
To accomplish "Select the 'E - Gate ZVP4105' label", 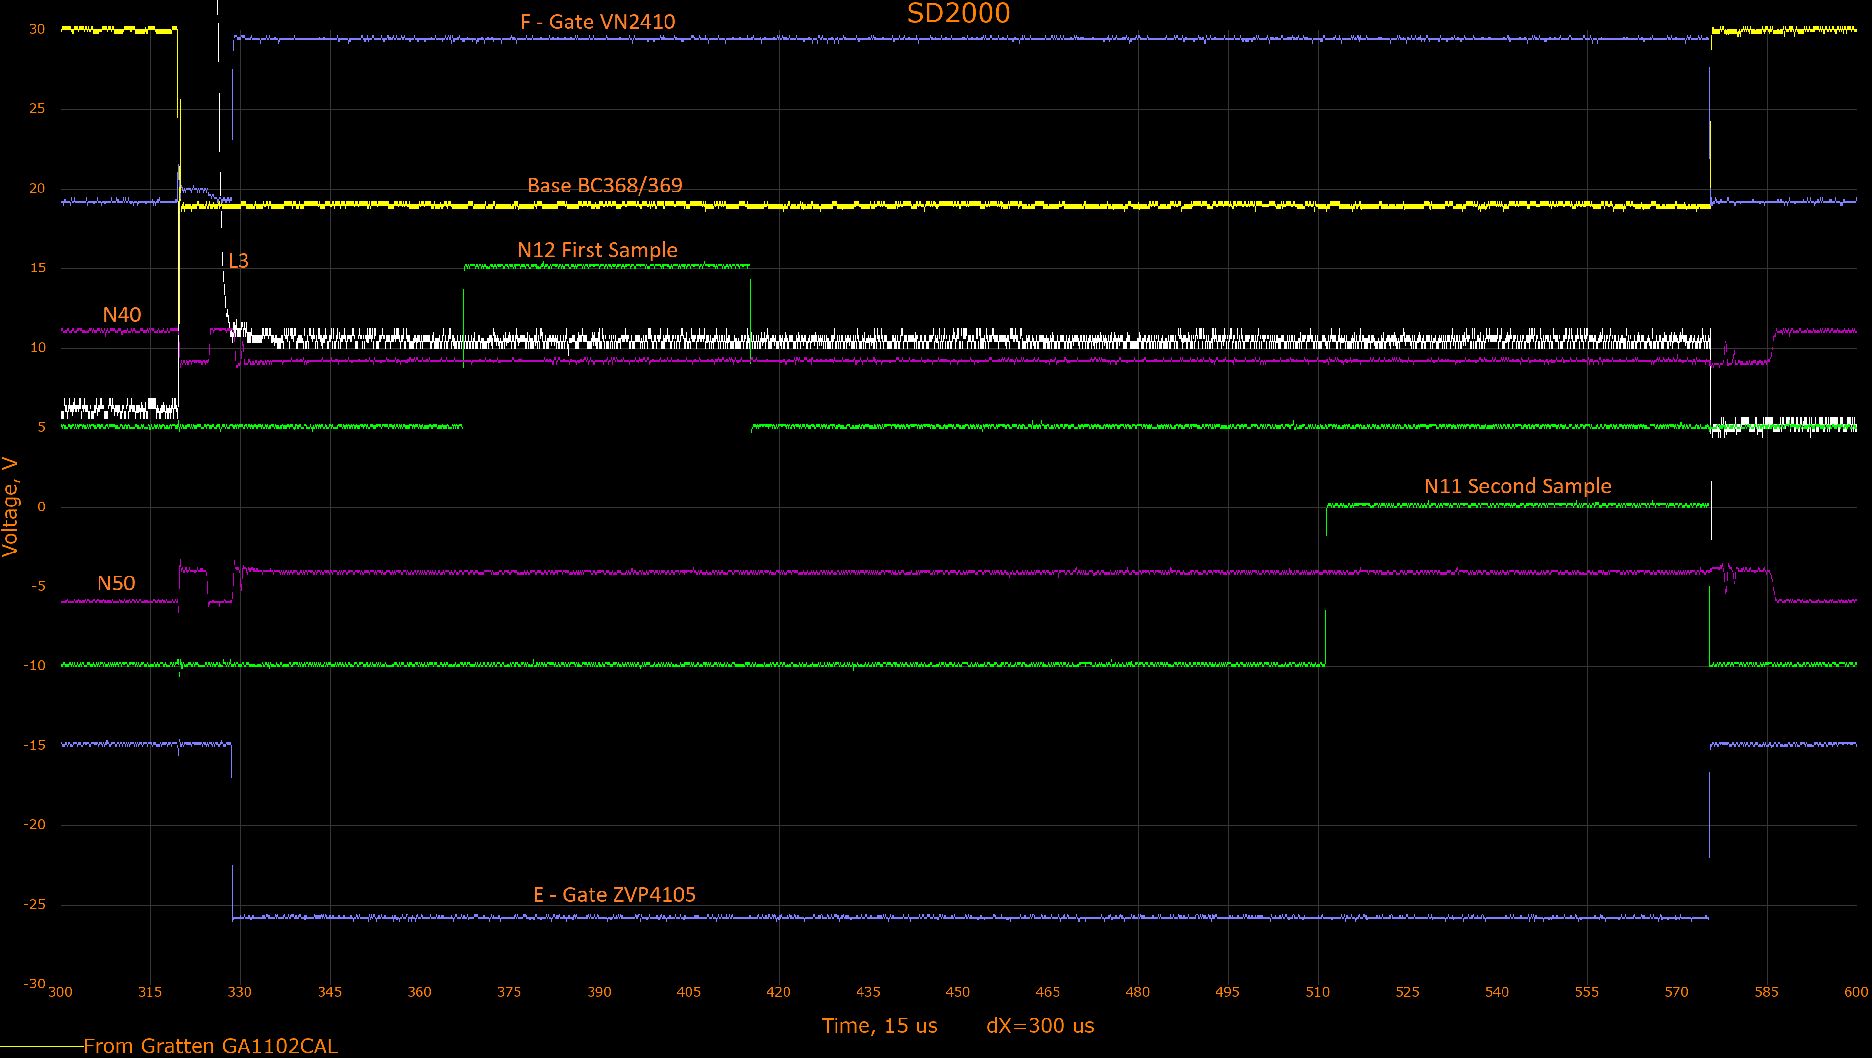I will [615, 894].
